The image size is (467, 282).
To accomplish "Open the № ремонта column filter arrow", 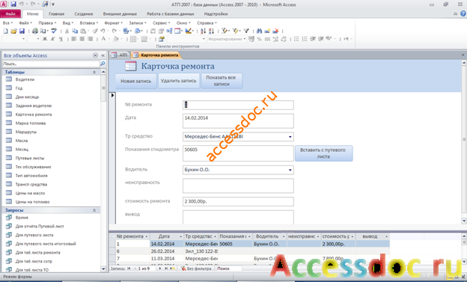I will click(146, 236).
